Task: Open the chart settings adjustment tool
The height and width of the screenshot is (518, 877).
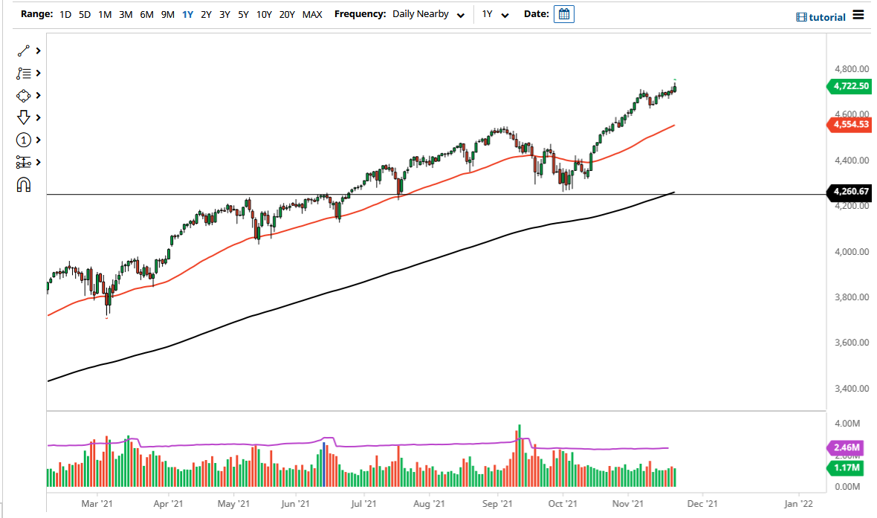Action: (22, 162)
